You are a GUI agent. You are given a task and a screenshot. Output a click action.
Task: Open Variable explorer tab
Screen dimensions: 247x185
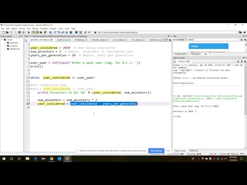point(181,54)
